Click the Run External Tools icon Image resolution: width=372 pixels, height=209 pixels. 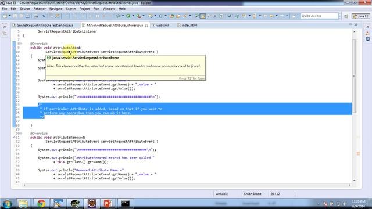138,16
